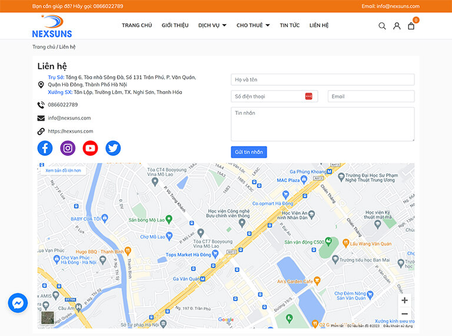Select Ga Văn Quán metro marker
The image size is (452, 336).
(x=202, y=279)
